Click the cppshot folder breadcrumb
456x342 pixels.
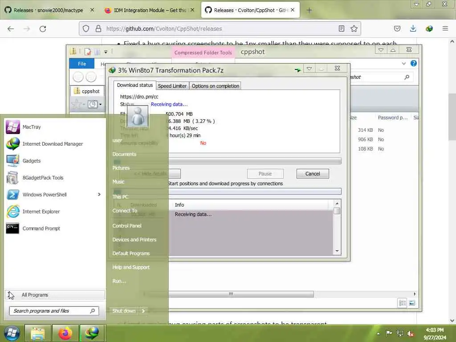pos(87,91)
